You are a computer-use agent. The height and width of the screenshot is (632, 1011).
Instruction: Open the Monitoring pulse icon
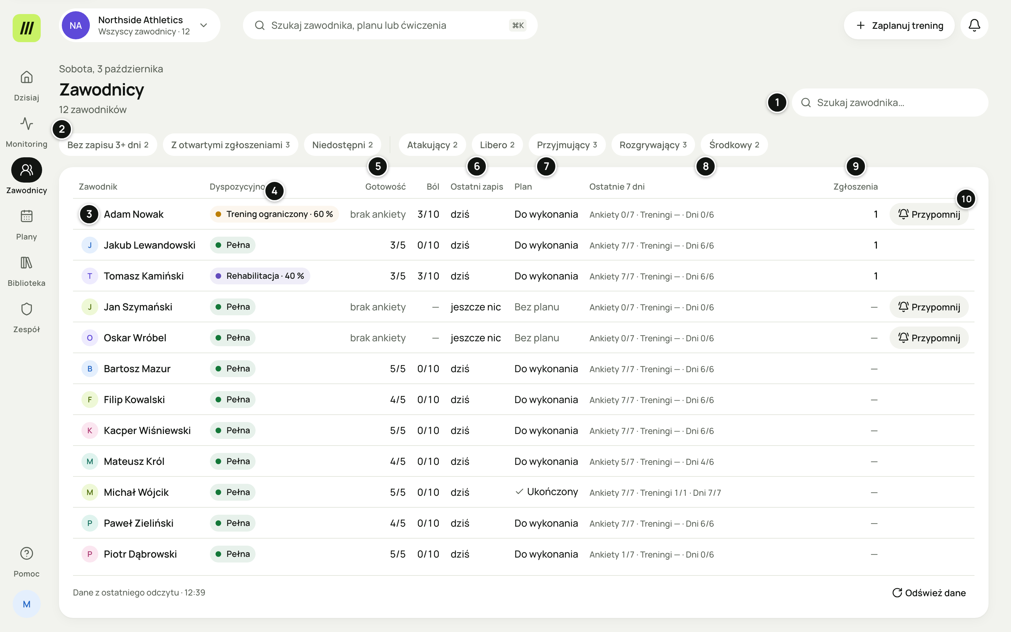[26, 124]
